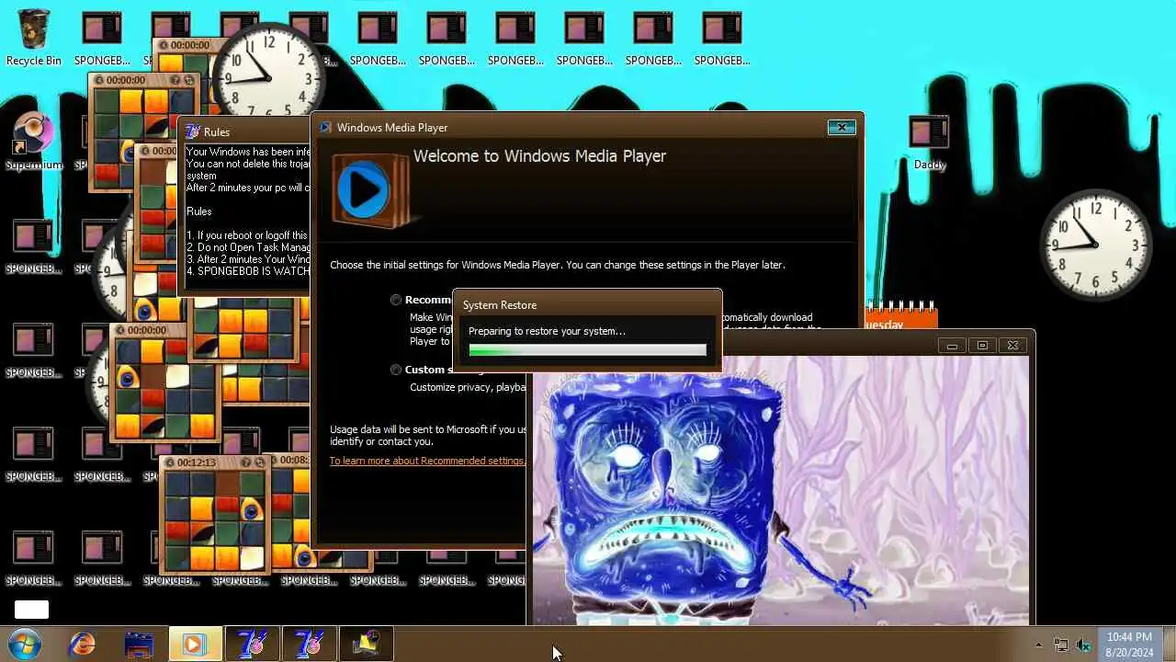Open the Windows Start orb
This screenshot has height=662, width=1176.
click(25, 644)
